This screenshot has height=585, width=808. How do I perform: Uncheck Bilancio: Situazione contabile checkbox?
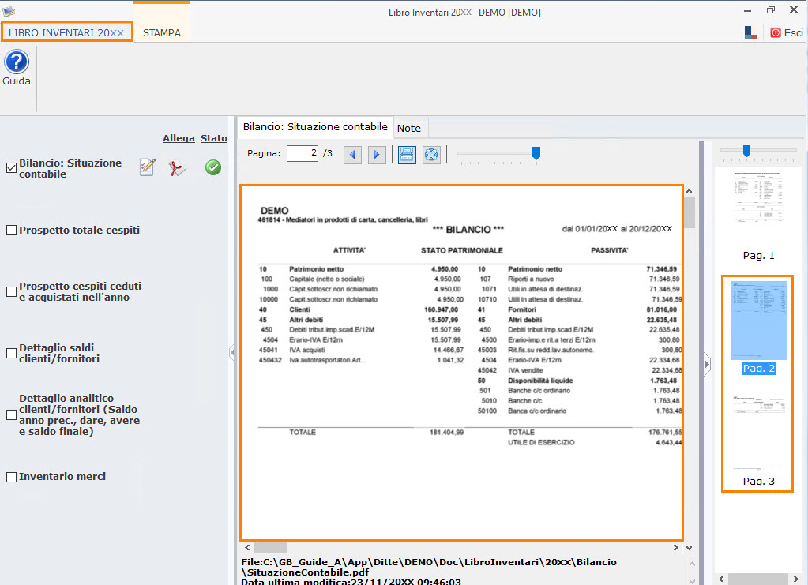click(11, 167)
